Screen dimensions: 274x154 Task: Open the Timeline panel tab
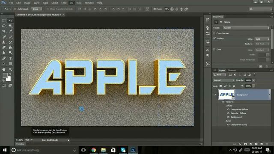pyautogui.click(x=20, y=144)
